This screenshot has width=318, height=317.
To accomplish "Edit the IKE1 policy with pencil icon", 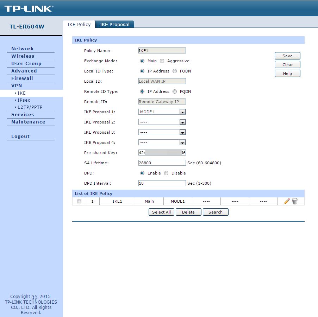I will pyautogui.click(x=287, y=201).
